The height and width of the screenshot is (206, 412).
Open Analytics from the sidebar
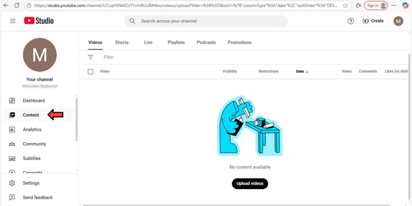coord(32,129)
